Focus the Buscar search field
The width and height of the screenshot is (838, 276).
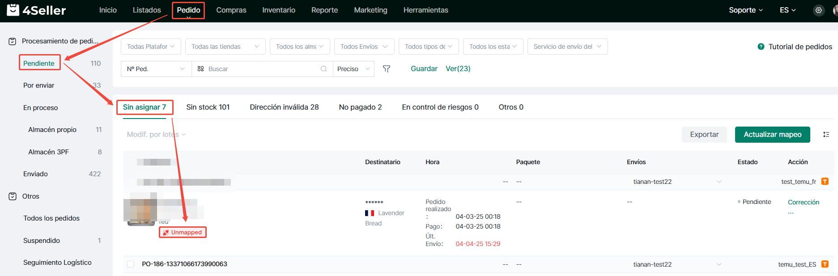pyautogui.click(x=262, y=69)
